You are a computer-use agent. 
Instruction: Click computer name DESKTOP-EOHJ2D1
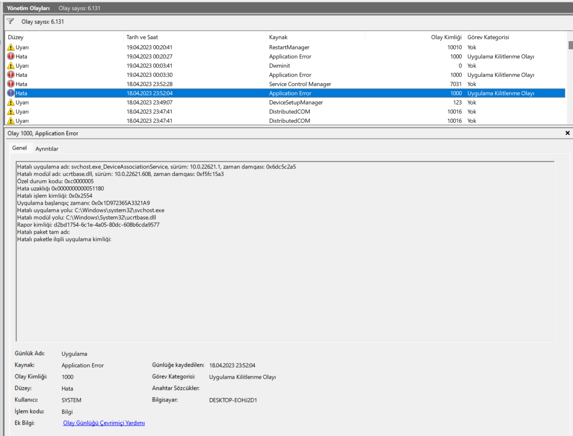pyautogui.click(x=233, y=400)
